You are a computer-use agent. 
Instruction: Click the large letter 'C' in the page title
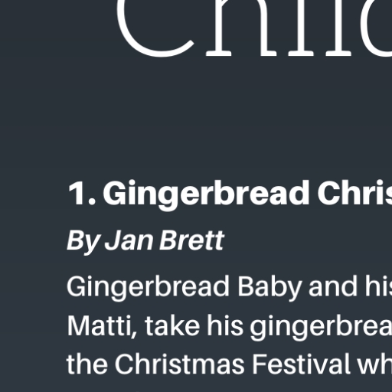[155, 28]
